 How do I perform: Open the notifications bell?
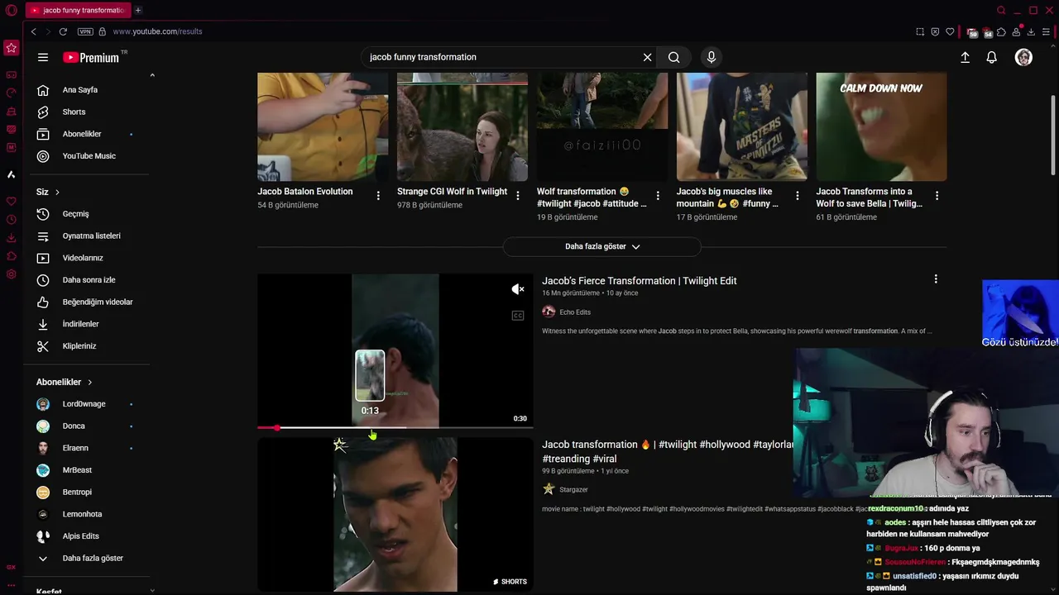pos(991,57)
